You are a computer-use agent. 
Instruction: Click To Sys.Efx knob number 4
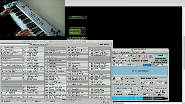pyautogui.click(x=151, y=88)
